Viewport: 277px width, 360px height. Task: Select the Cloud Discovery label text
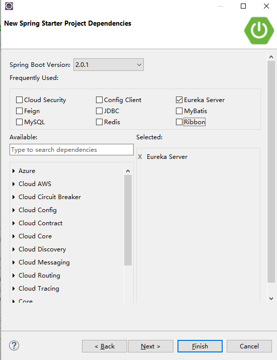coord(42,249)
